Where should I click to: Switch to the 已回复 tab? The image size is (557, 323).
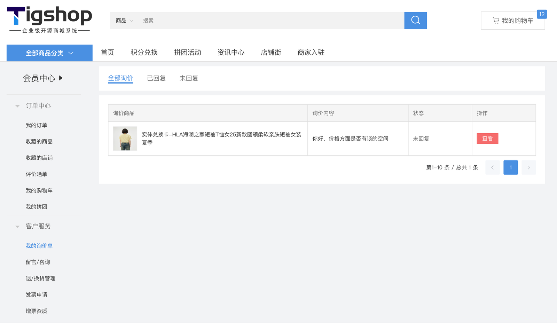(156, 78)
